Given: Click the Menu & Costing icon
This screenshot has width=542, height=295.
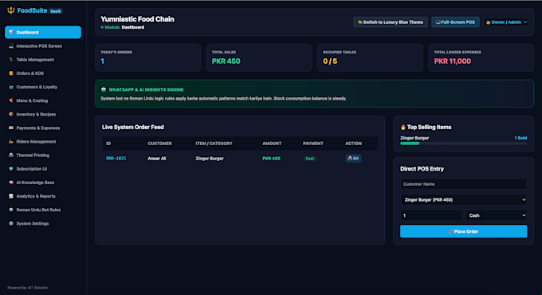Looking at the screenshot, I should (11, 100).
